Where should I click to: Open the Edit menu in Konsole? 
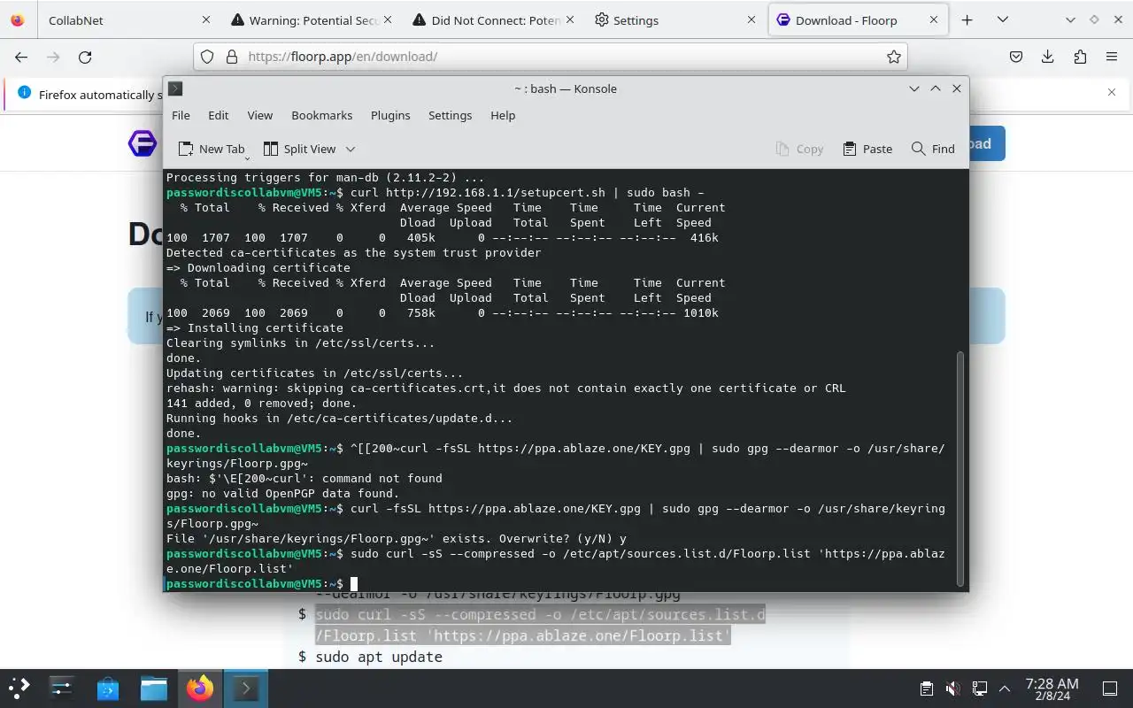(x=218, y=115)
